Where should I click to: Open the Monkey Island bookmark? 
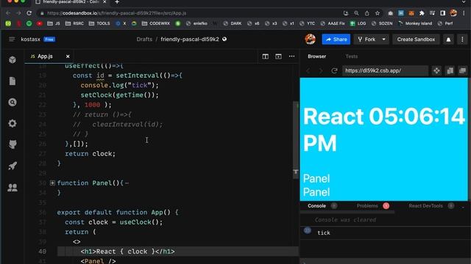tap(415, 23)
